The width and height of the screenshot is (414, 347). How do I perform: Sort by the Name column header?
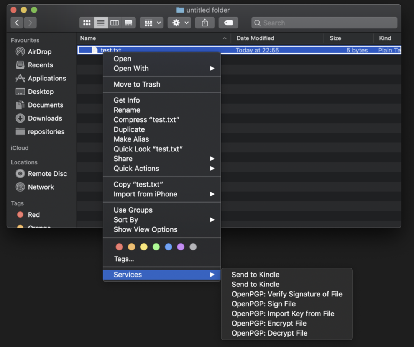[154, 38]
